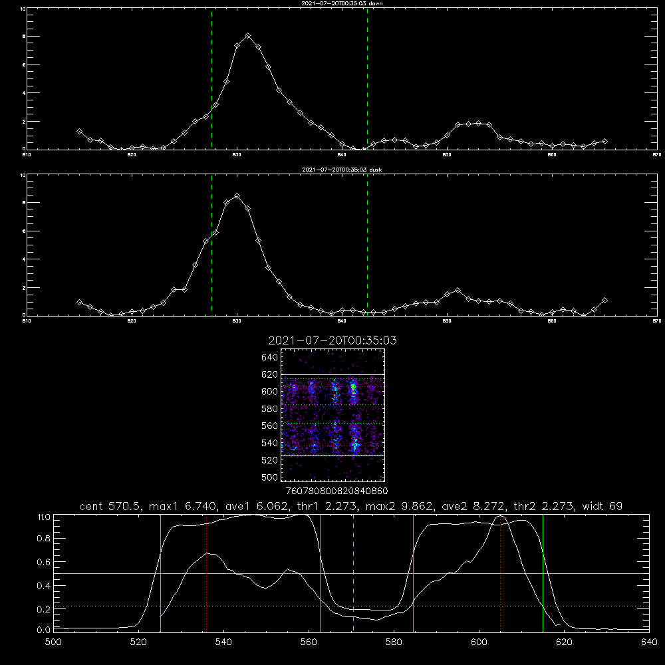665x665 pixels.
Task: Click the peak diamond marker on dusk curve
Action: pyautogui.click(x=237, y=196)
